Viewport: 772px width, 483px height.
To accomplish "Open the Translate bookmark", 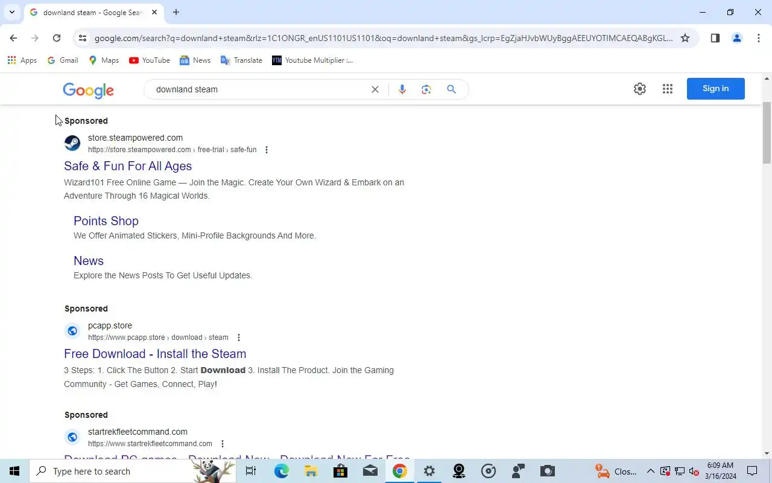I will point(241,60).
